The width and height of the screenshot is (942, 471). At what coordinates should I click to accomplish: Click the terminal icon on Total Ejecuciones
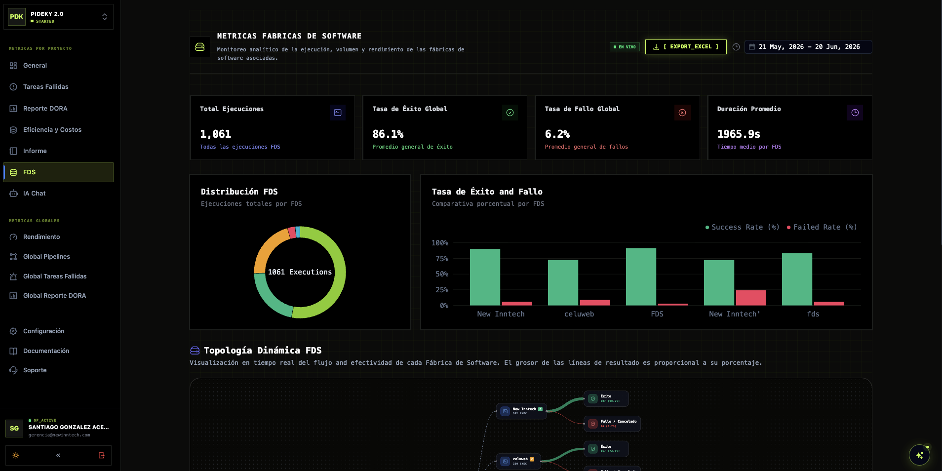[x=338, y=113]
